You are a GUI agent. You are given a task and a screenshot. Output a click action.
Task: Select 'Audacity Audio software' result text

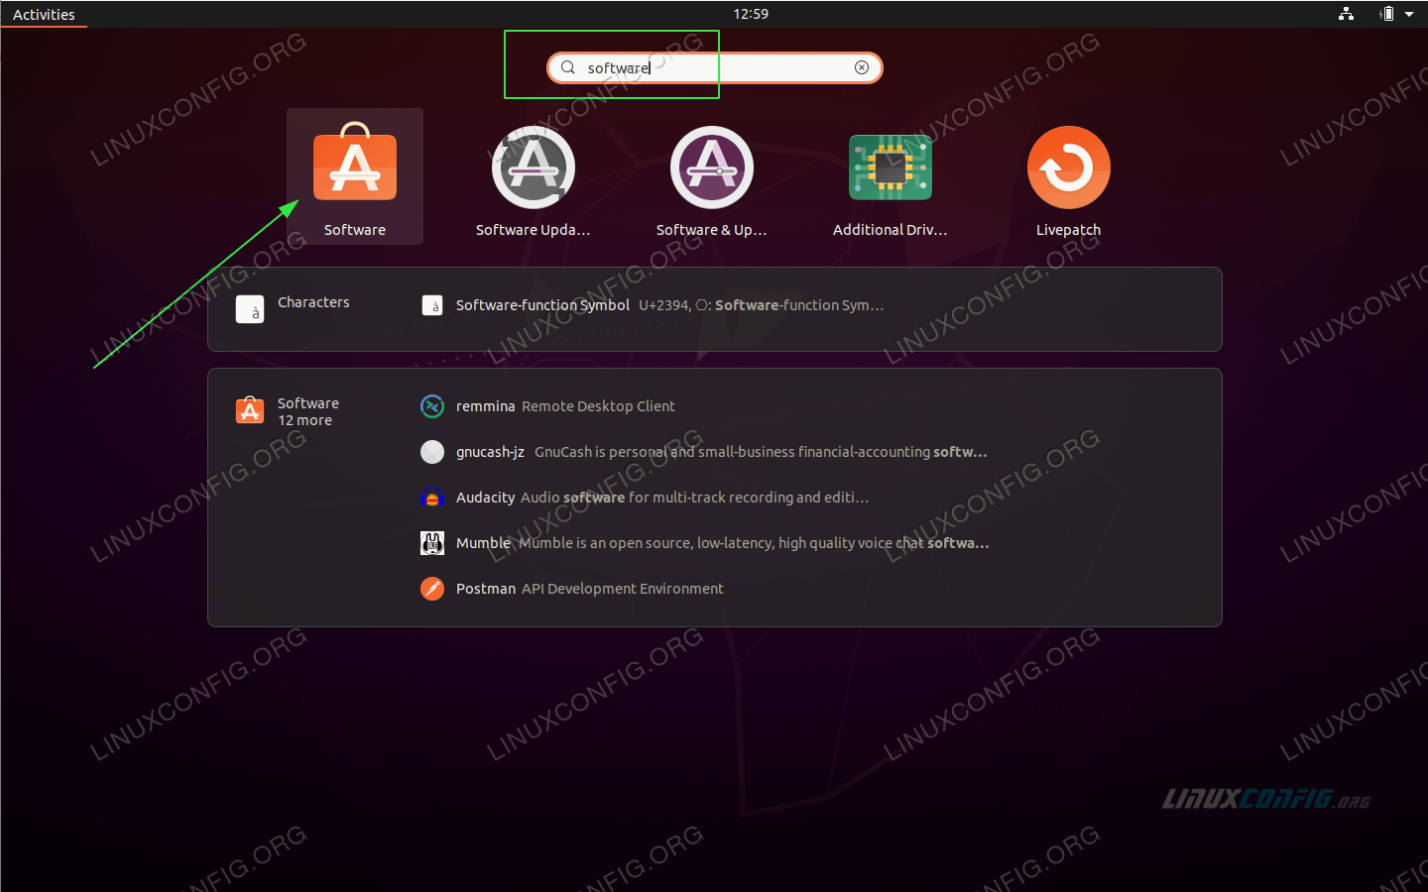[x=662, y=498]
